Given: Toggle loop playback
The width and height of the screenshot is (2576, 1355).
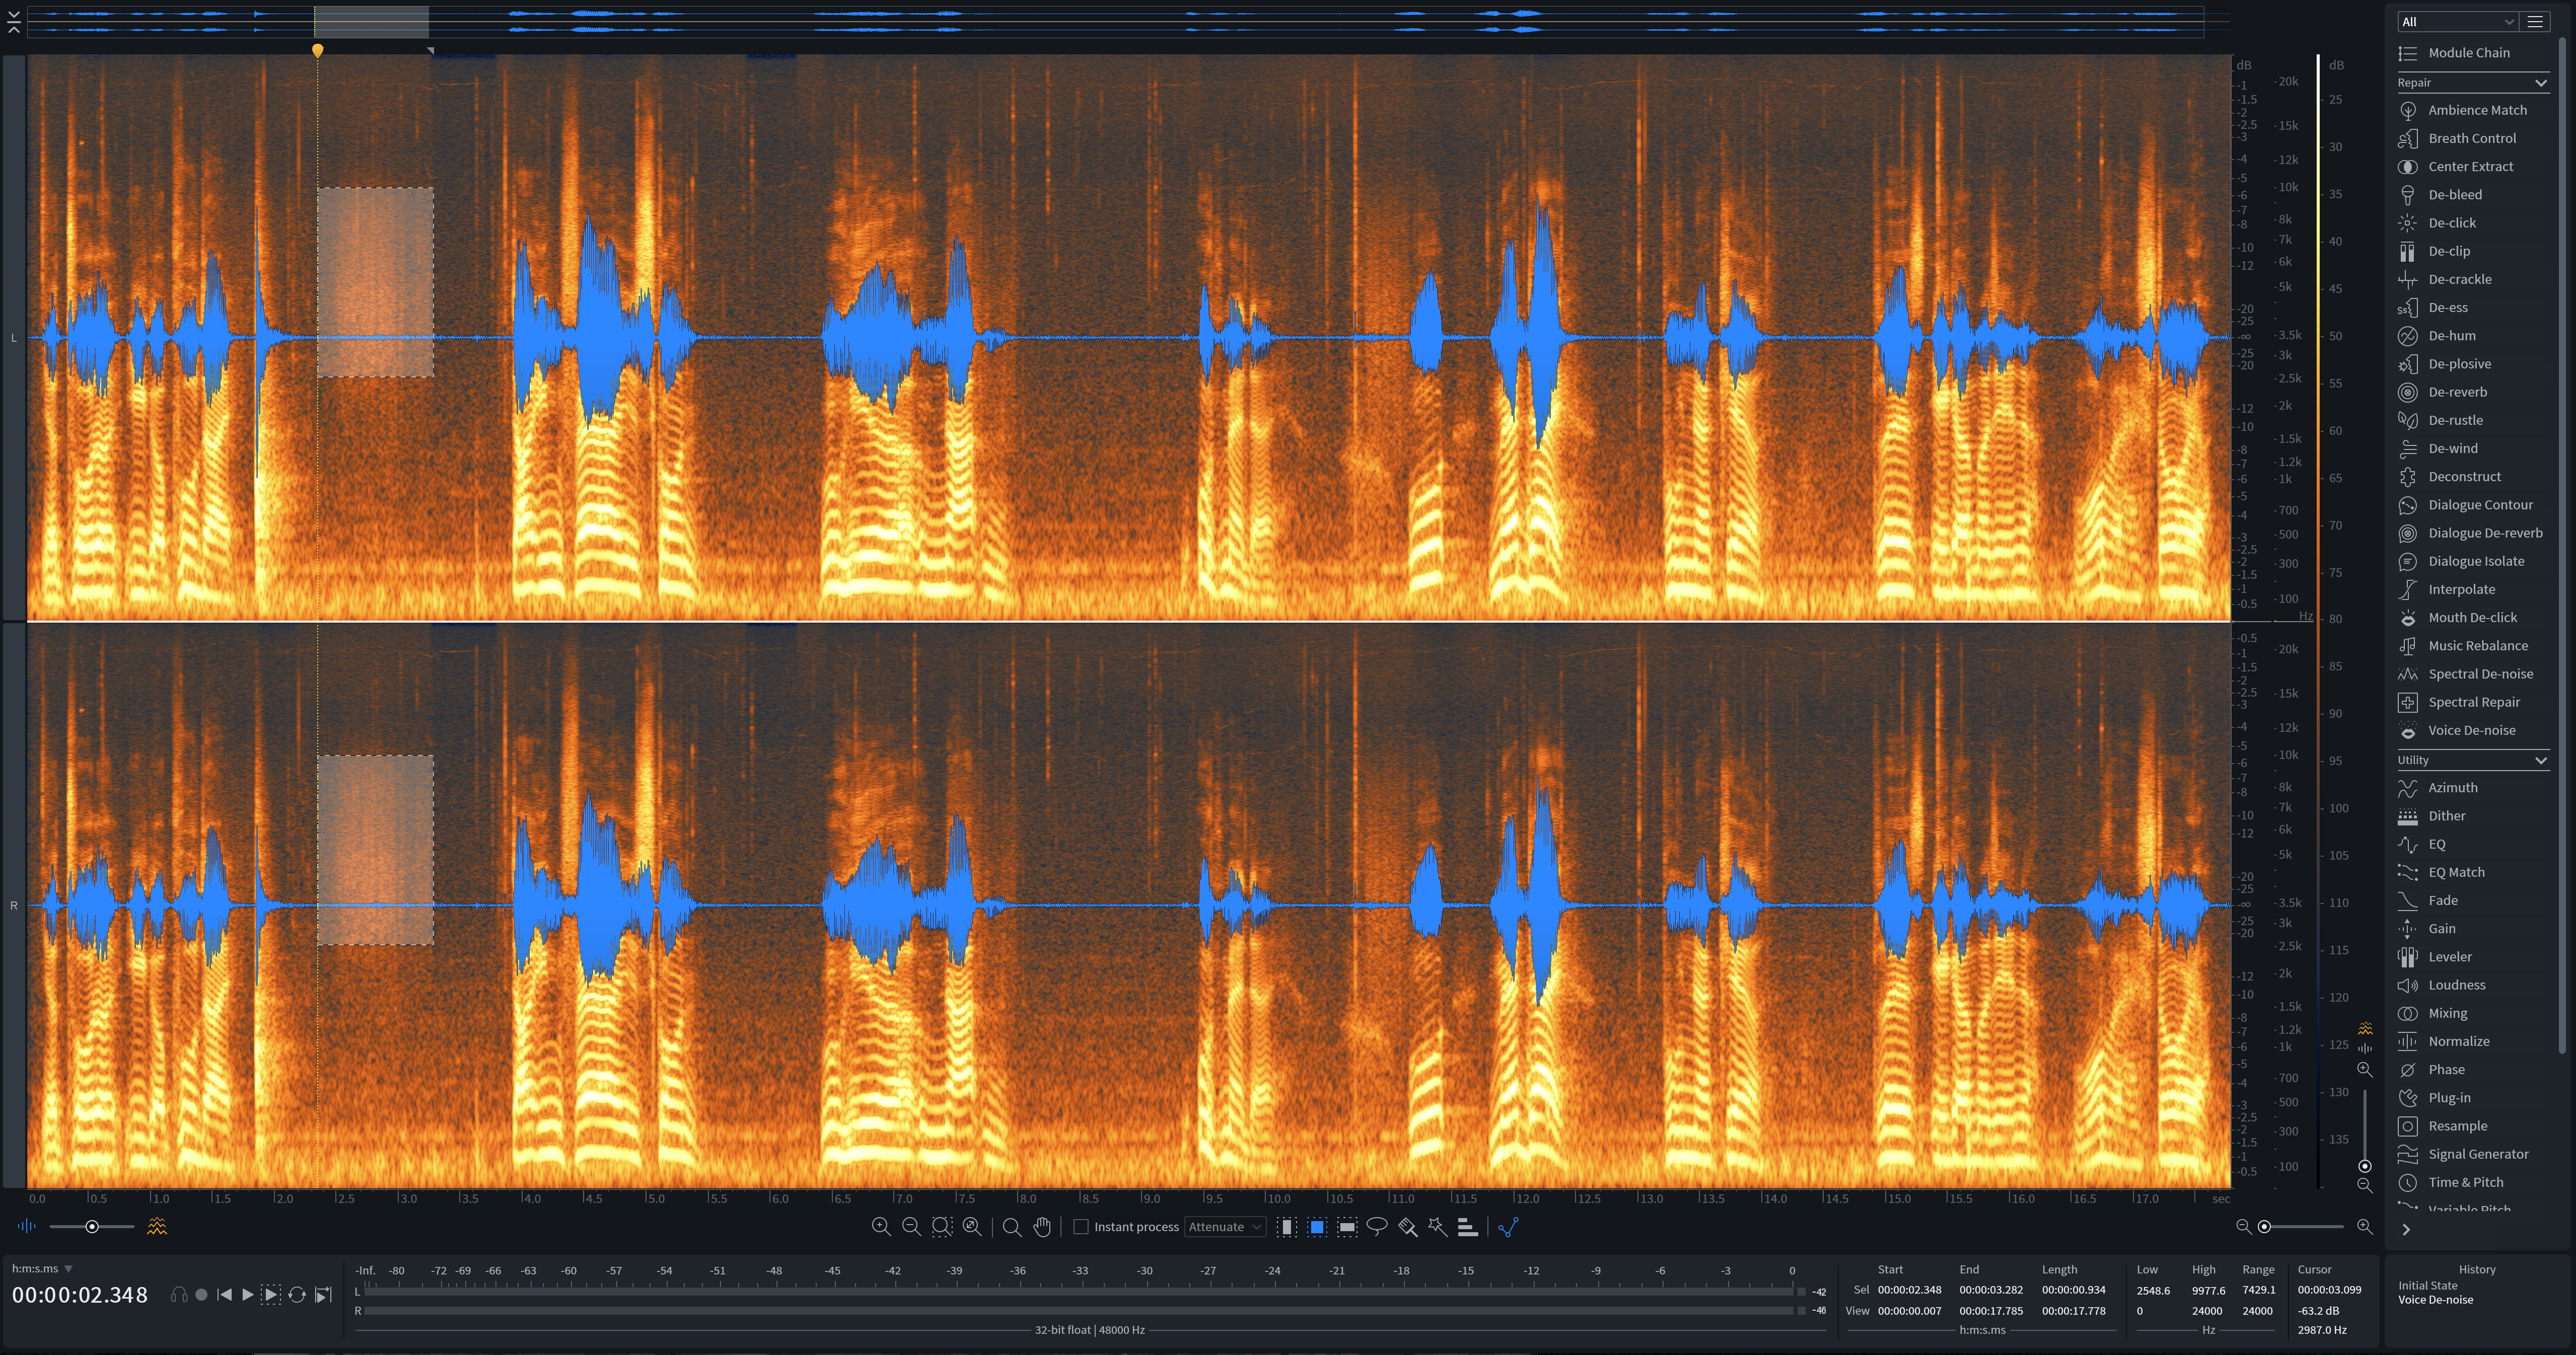Looking at the screenshot, I should (x=297, y=1295).
